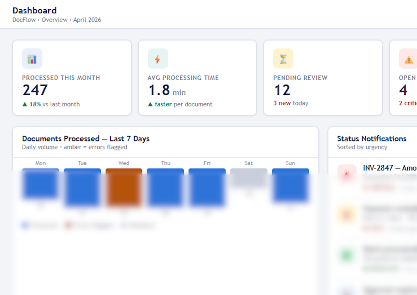Click the 18% vs last month stat
Image resolution: width=417 pixels, height=295 pixels.
pos(51,104)
